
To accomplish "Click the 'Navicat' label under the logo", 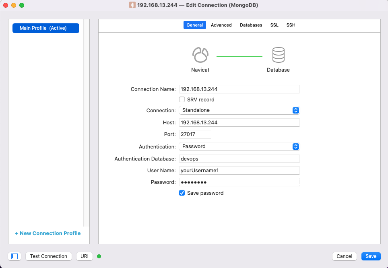I will point(200,70).
